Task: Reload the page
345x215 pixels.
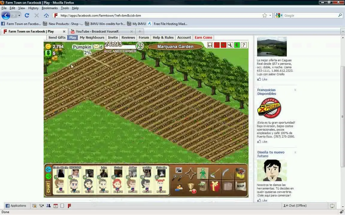Action: pyautogui.click(x=27, y=15)
